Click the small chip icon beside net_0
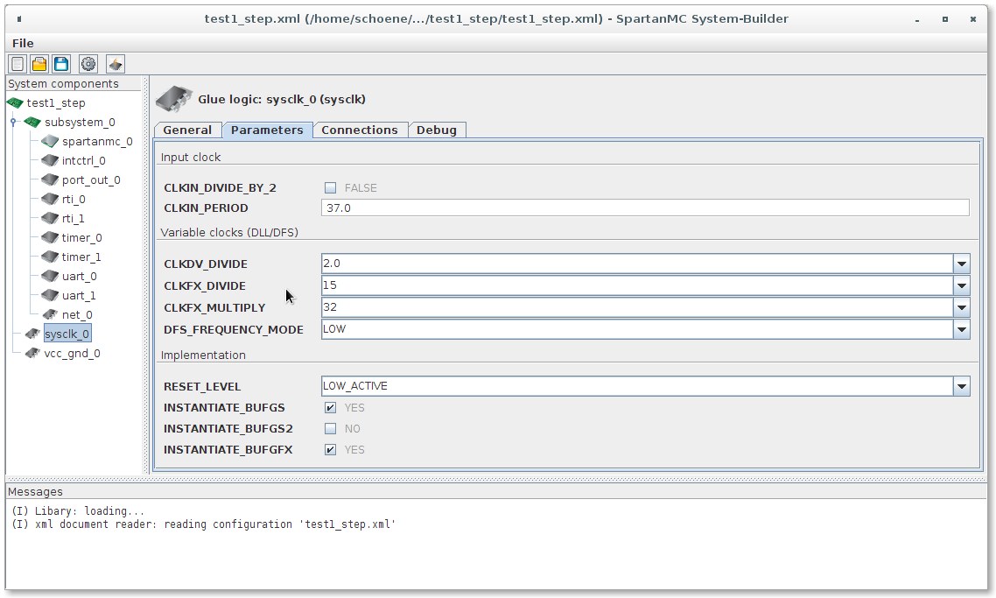Viewport: 996px width, 598px height. point(50,314)
